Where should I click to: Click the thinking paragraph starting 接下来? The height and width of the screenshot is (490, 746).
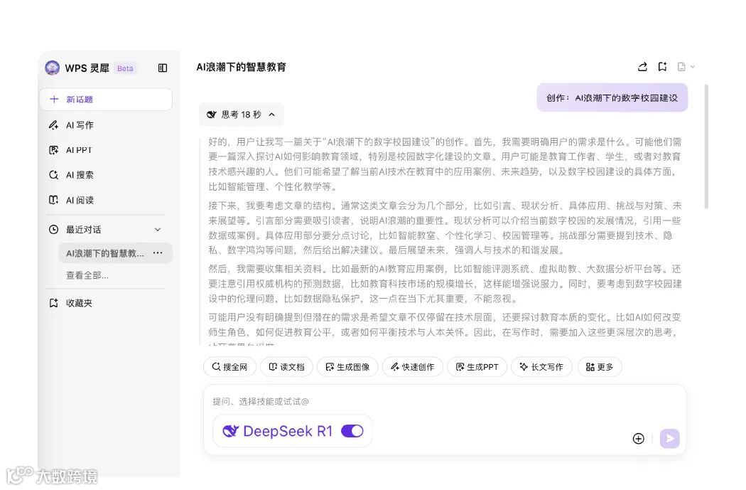coord(445,228)
